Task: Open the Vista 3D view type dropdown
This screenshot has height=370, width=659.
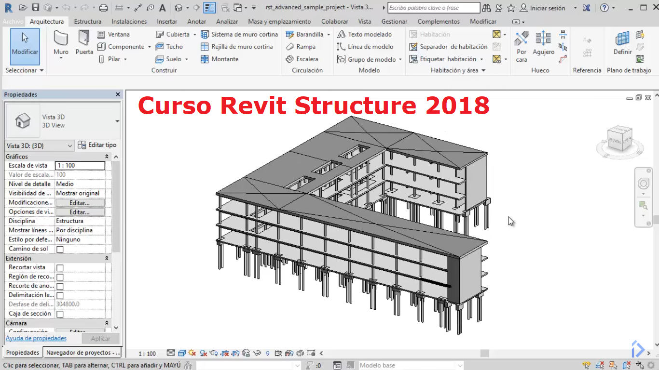Action: pyautogui.click(x=70, y=145)
